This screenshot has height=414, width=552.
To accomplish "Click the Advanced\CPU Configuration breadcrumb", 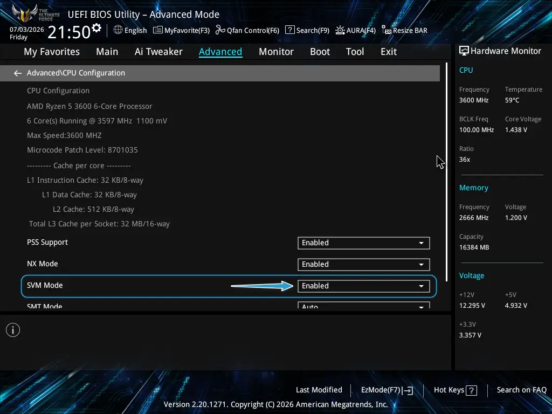I will click(75, 73).
